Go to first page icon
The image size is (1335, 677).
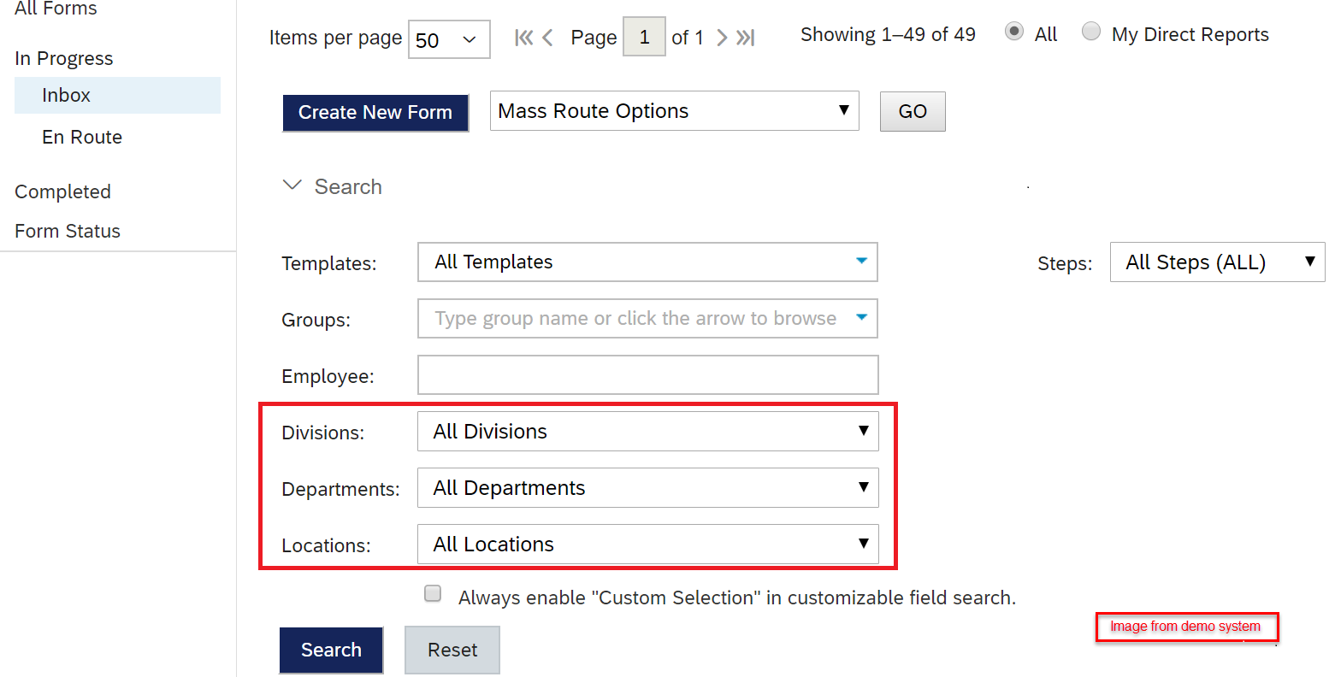click(523, 38)
